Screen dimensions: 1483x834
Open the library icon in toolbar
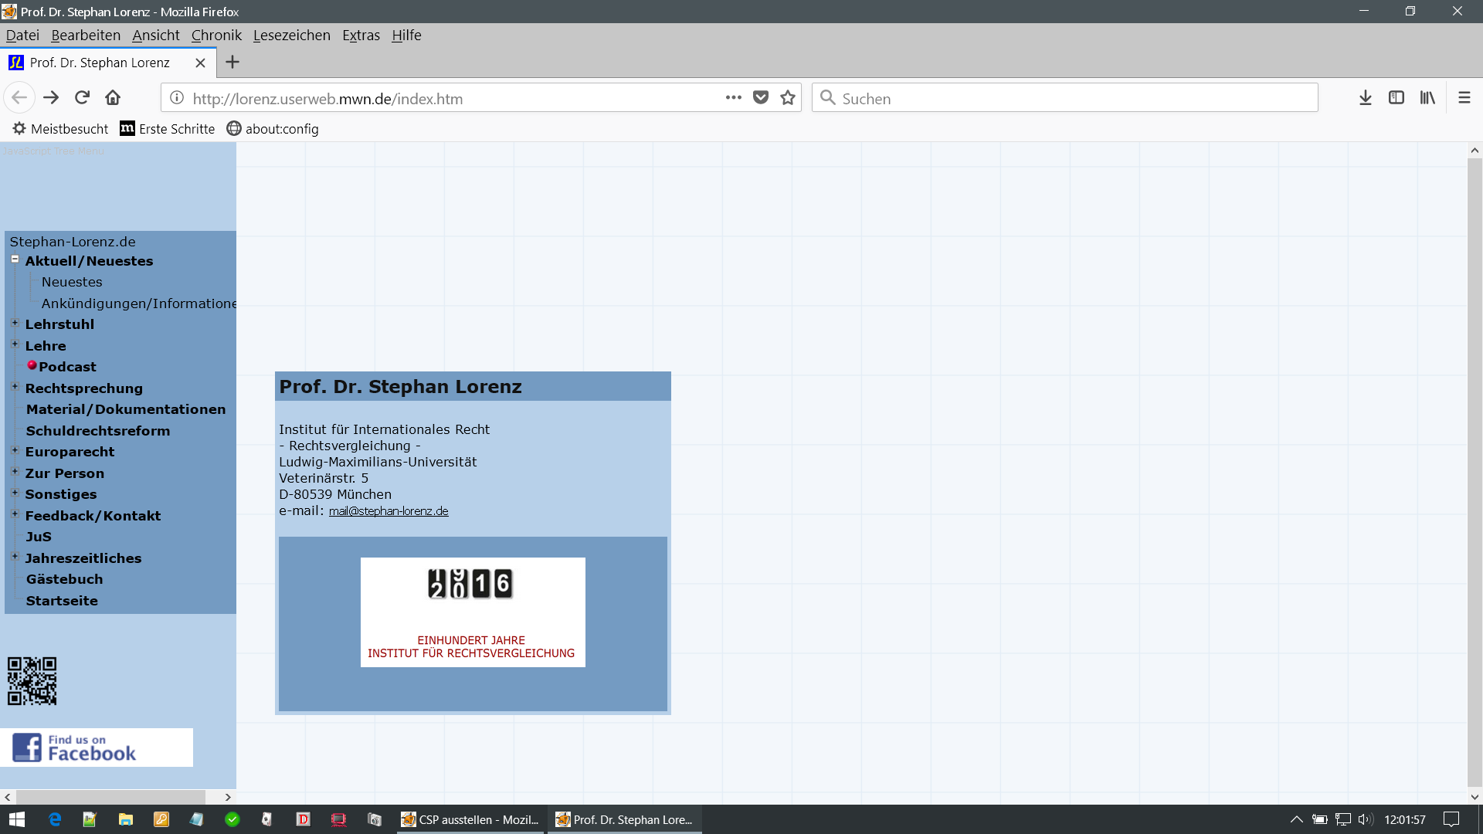(1427, 98)
